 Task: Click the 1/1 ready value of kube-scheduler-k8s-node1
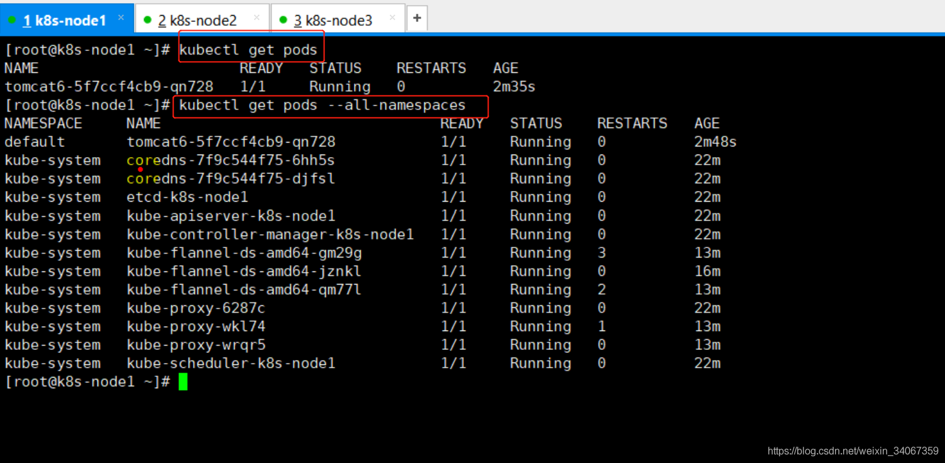pos(453,363)
